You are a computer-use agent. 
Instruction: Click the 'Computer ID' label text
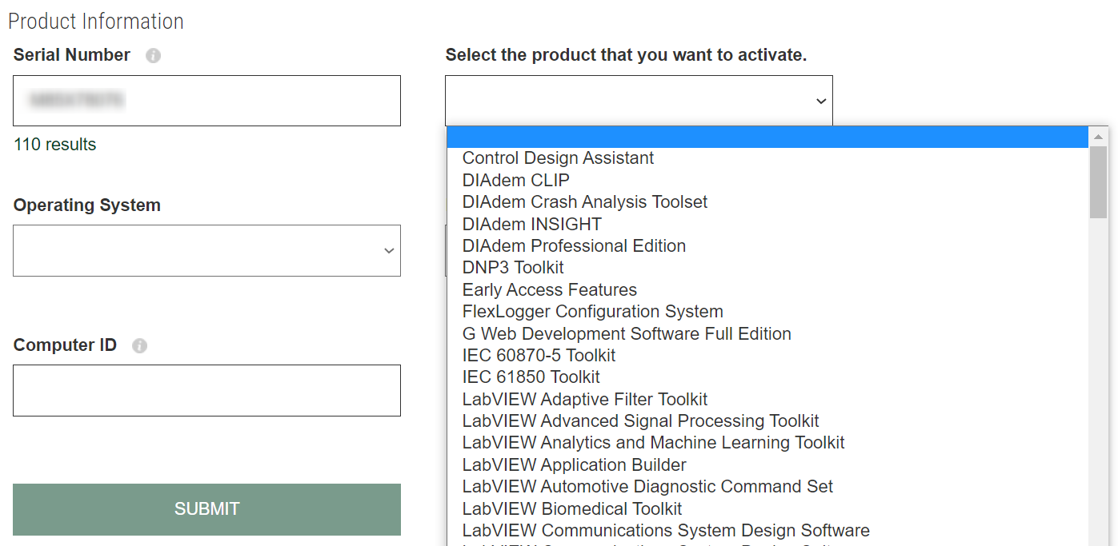(65, 345)
